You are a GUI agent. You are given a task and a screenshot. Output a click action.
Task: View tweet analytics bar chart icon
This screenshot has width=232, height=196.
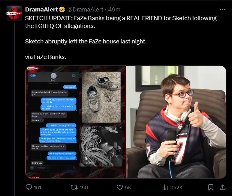(165, 187)
